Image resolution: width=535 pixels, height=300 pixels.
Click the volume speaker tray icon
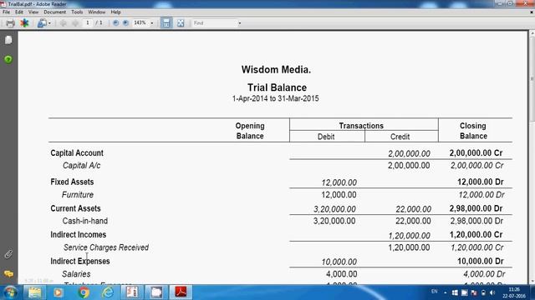coord(492,292)
